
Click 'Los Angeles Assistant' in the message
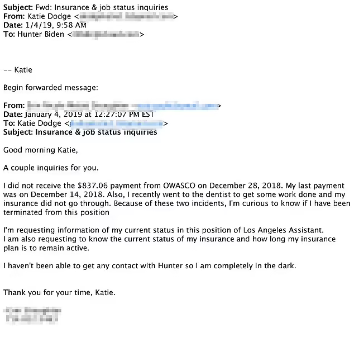(282, 230)
